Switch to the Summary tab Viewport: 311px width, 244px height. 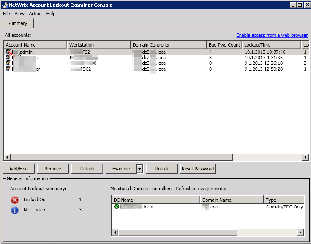coord(17,23)
